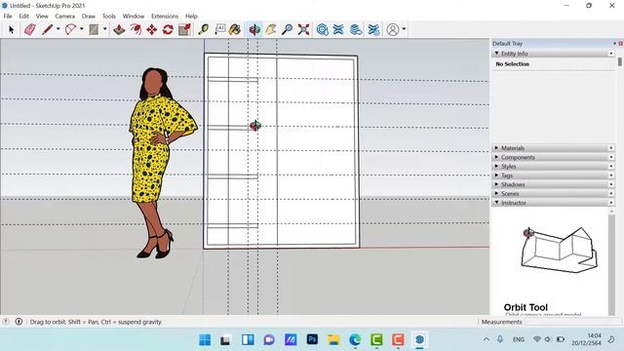Expand the Tags panel

(496, 175)
